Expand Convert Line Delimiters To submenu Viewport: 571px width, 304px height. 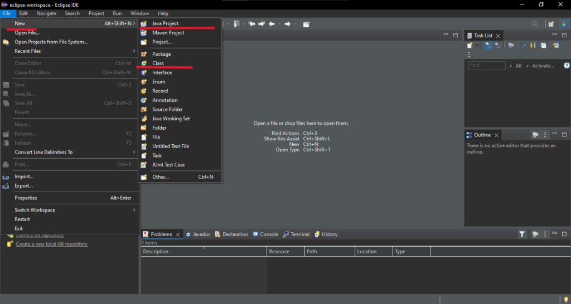tap(70, 152)
